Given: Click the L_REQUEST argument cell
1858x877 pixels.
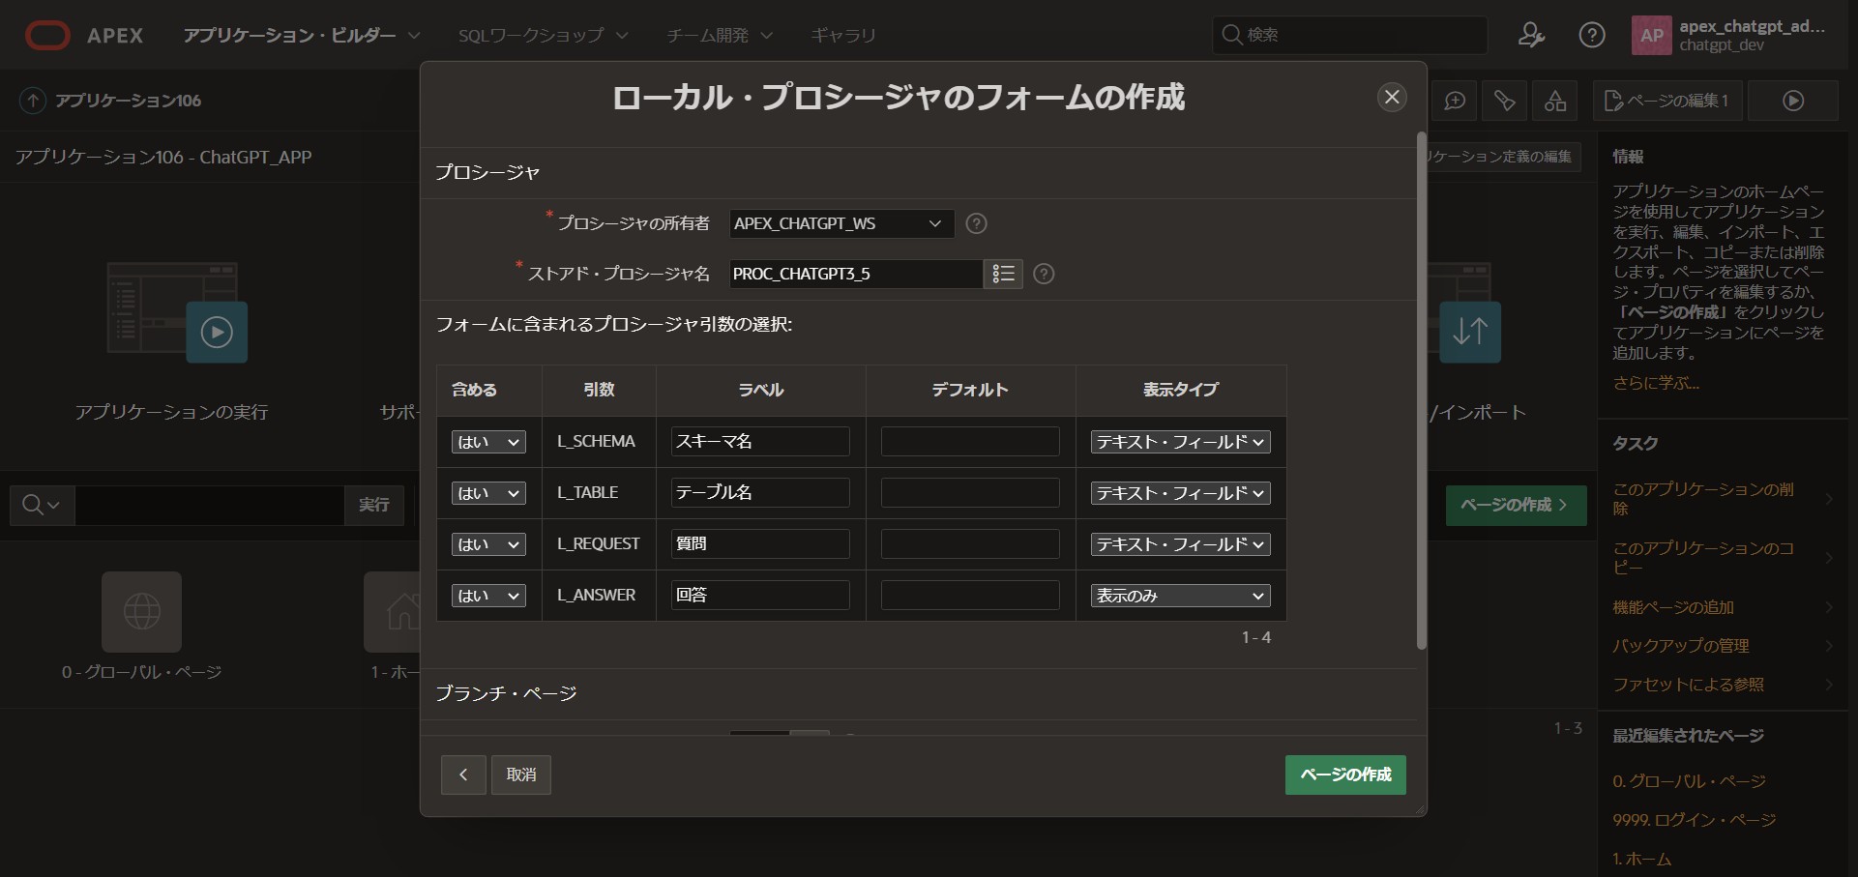Looking at the screenshot, I should click(x=599, y=543).
